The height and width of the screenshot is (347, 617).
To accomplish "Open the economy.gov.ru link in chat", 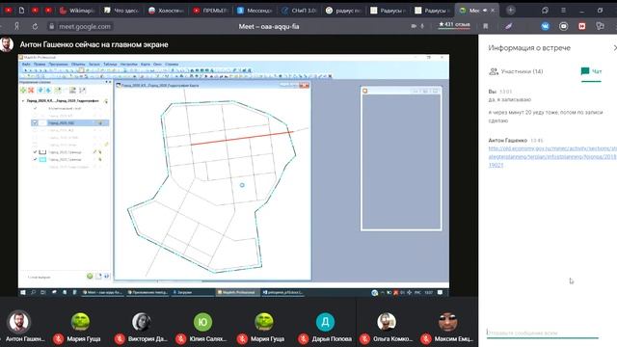I will 552,156.
